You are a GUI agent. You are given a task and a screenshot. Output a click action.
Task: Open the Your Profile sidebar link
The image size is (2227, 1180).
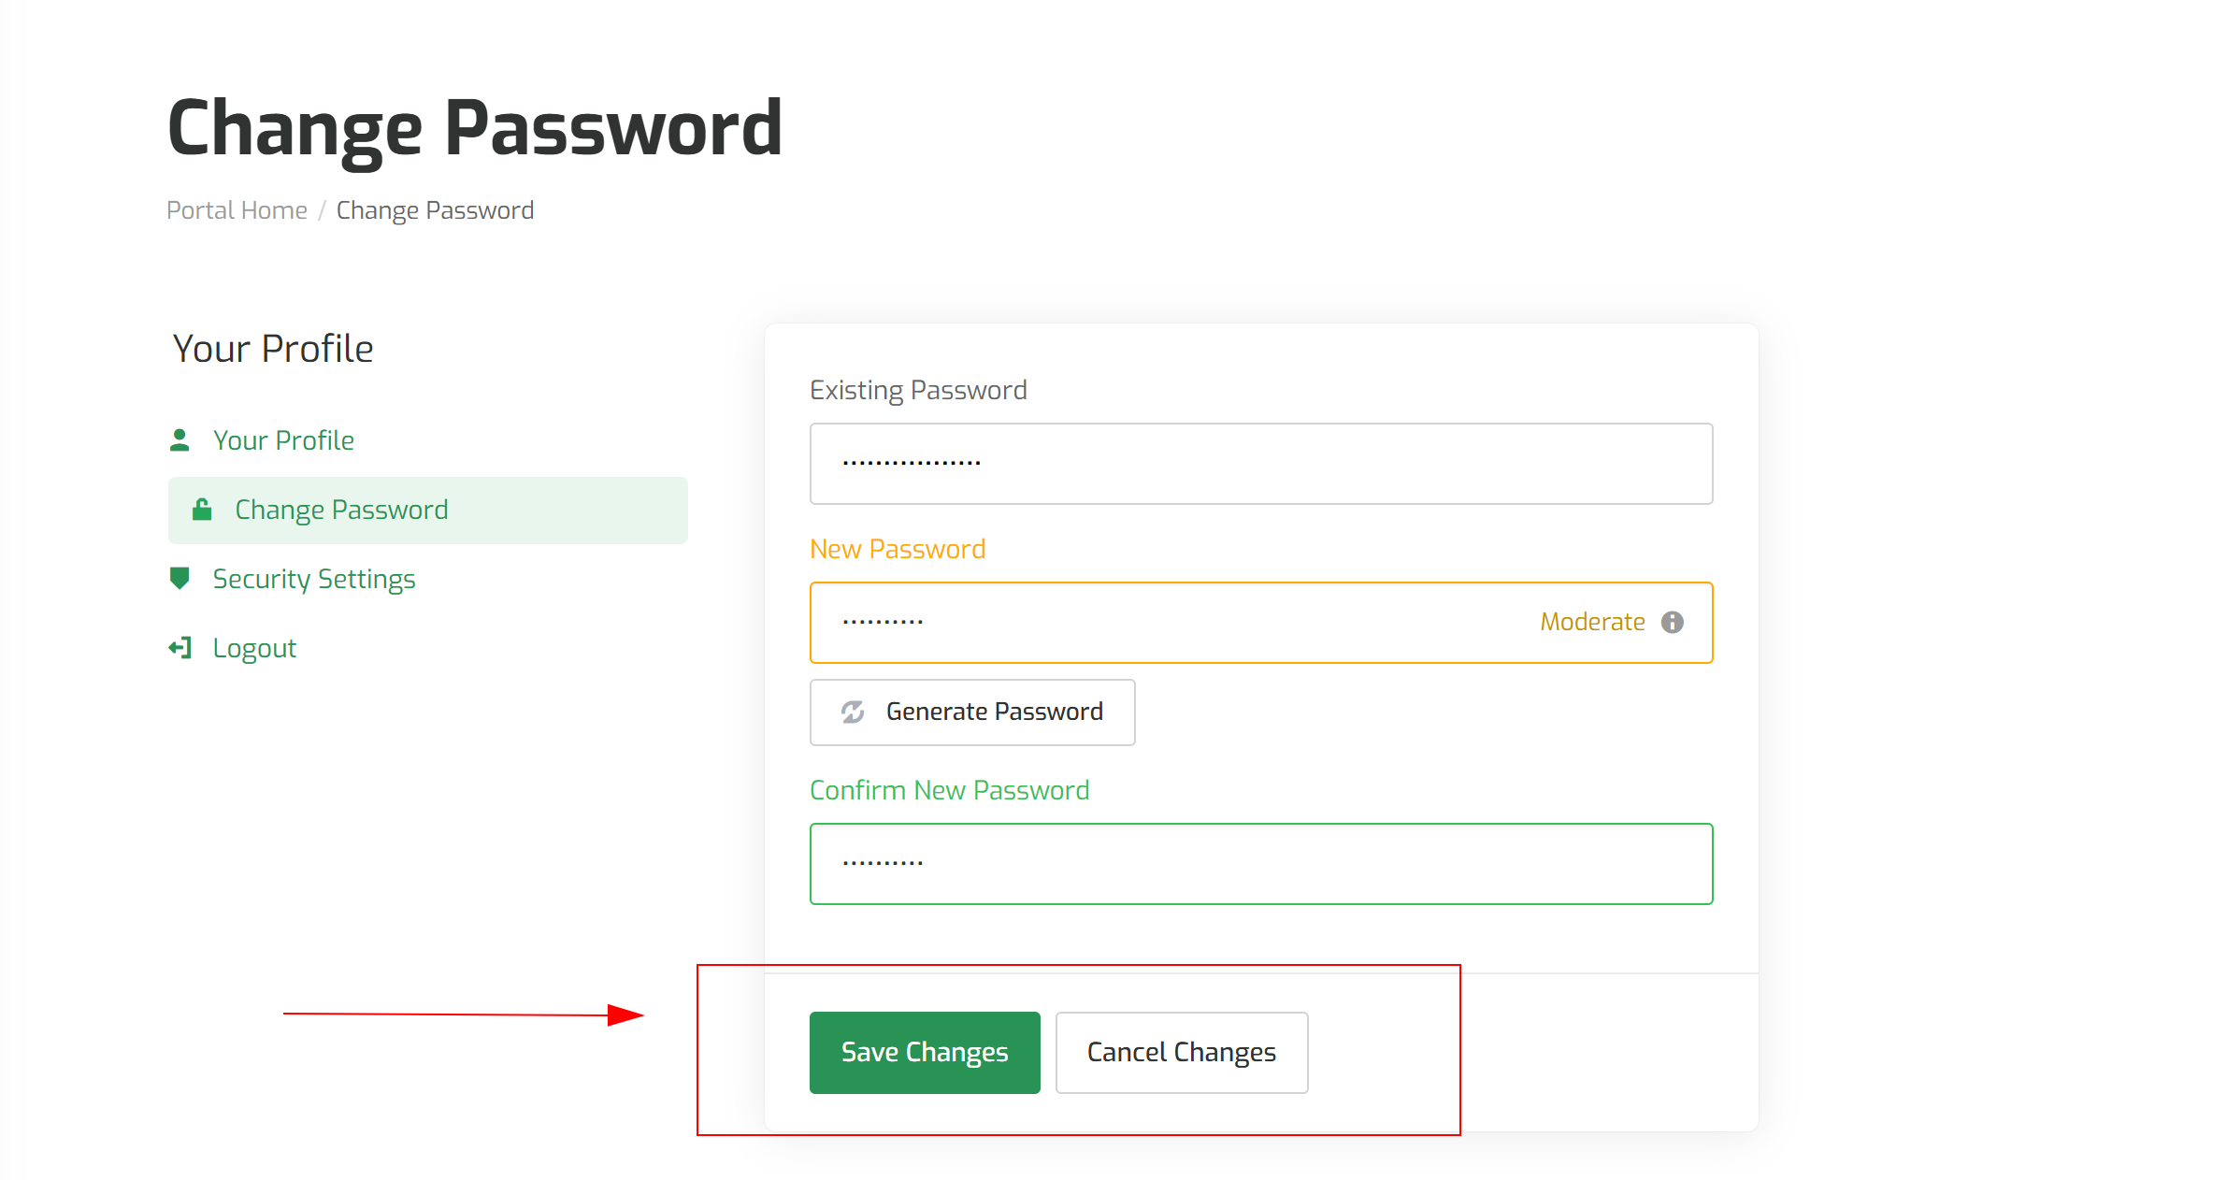(283, 440)
